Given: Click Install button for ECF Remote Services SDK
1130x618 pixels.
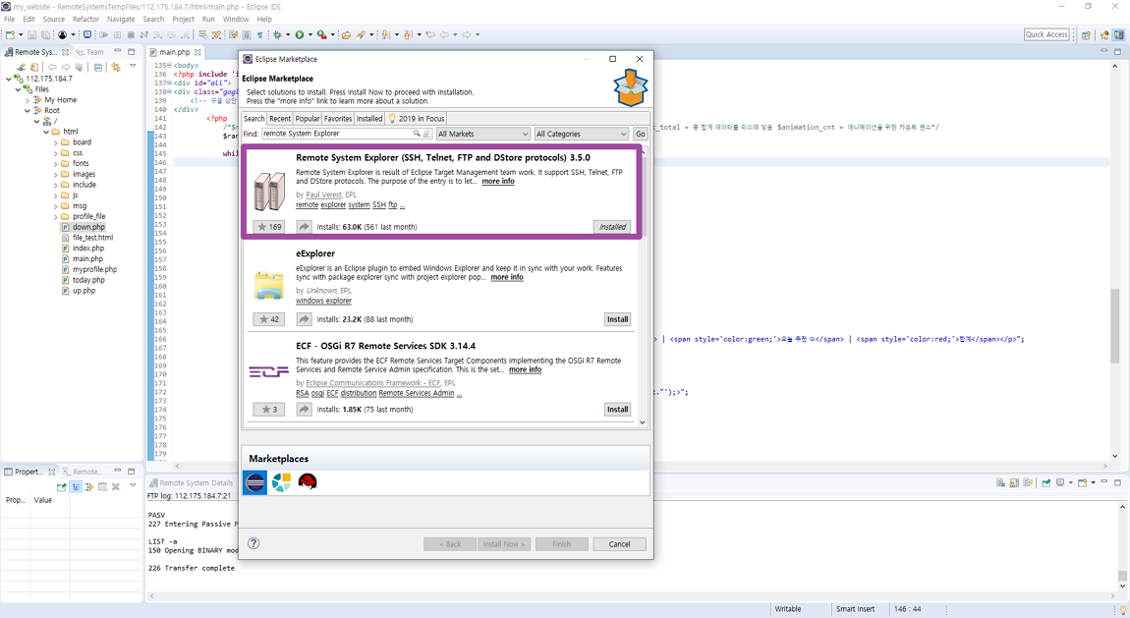Looking at the screenshot, I should tap(618, 409).
